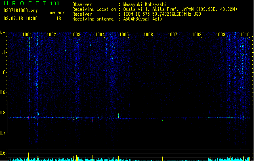Click the 1007 time marker label
The height and width of the screenshot is (161, 254).
click(172, 35)
